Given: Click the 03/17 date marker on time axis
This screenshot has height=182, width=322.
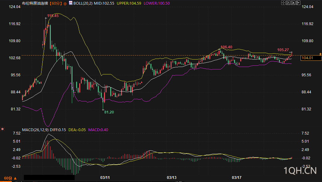Looking at the screenshot, I should [x=237, y=177].
